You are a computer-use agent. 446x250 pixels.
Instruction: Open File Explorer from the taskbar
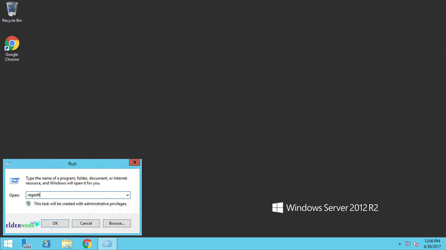coord(67,244)
